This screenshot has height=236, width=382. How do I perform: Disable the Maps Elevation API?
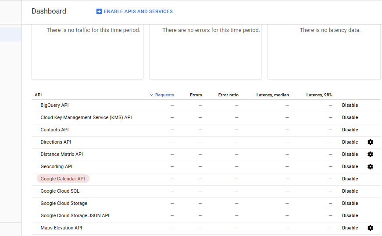pos(350,228)
